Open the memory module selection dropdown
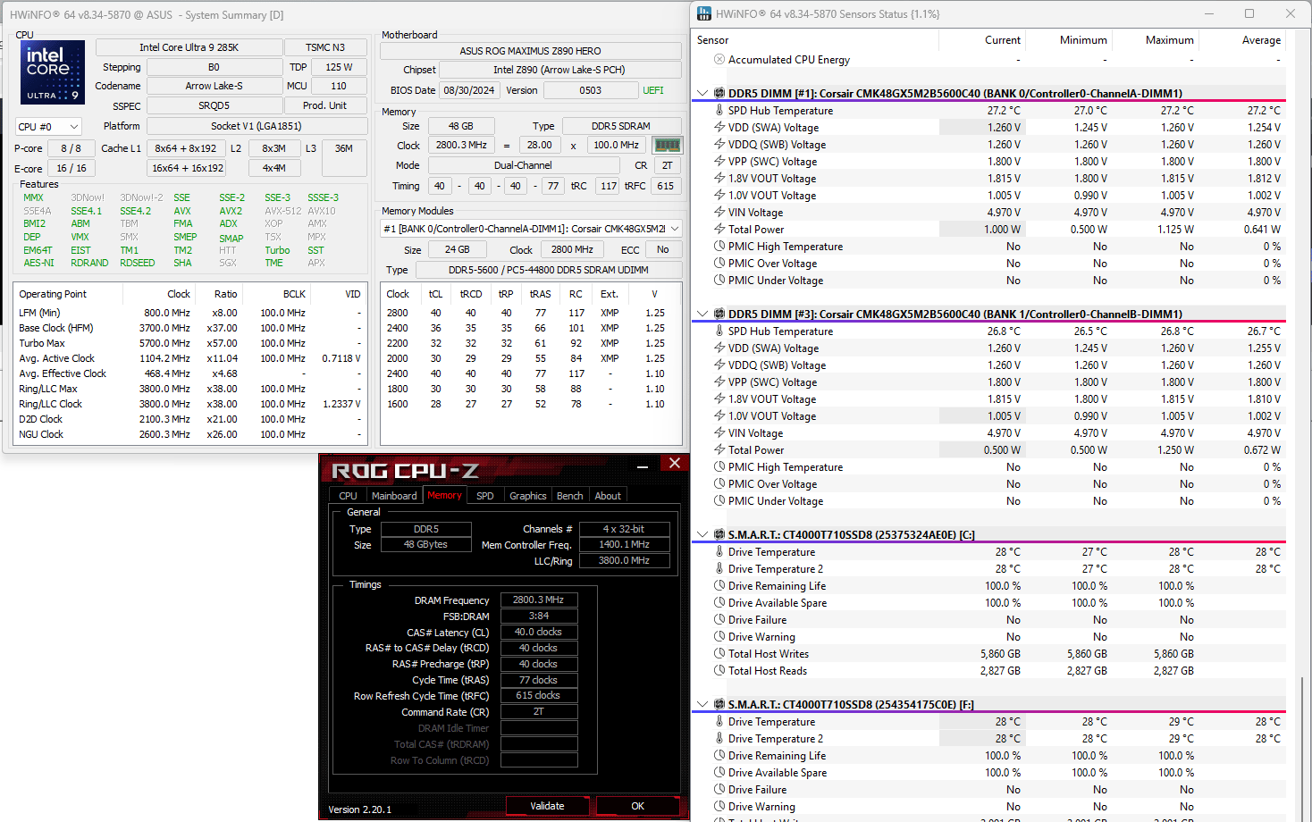1312x822 pixels. pos(531,229)
